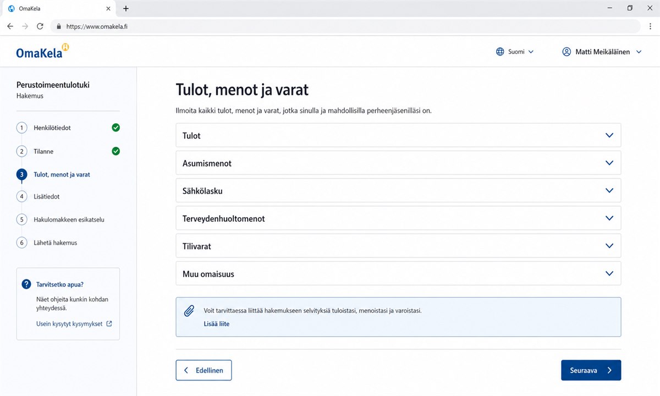Click step number 5 circle
Screen dimensions: 660x396
point(21,219)
